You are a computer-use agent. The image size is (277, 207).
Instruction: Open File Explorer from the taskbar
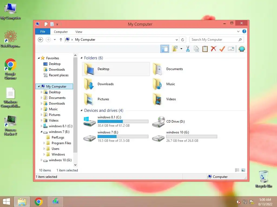click(22, 202)
